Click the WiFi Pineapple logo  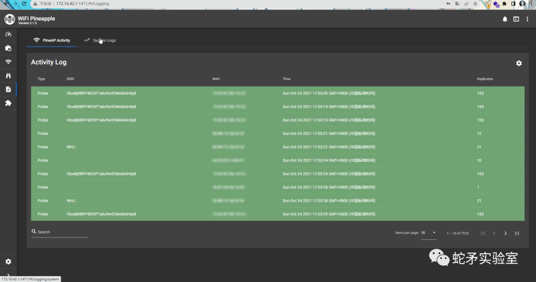tap(9, 19)
